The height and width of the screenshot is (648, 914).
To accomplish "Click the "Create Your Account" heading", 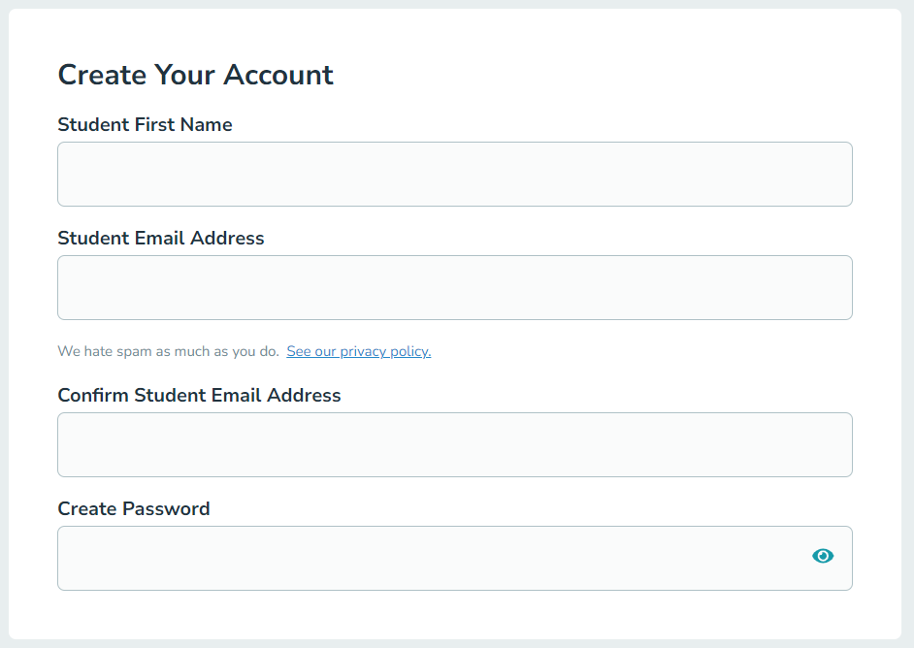I will click(x=195, y=75).
